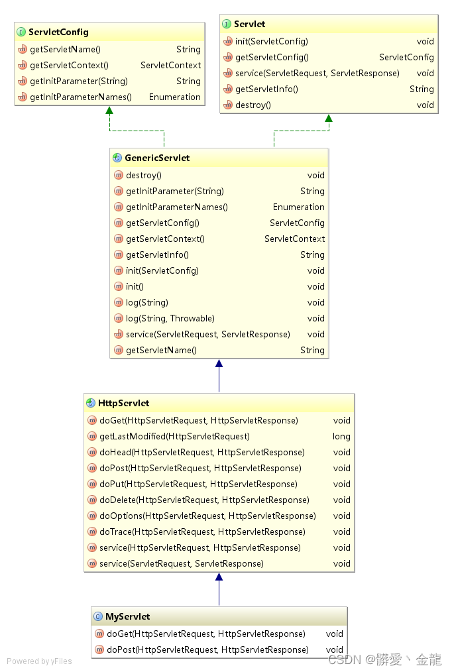The width and height of the screenshot is (452, 672).
Task: Click method icon beside log(String, Throwable)
Action: 119,318
